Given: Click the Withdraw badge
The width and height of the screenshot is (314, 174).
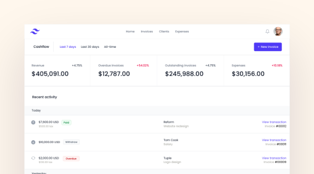Looking at the screenshot, I should 71,142.
